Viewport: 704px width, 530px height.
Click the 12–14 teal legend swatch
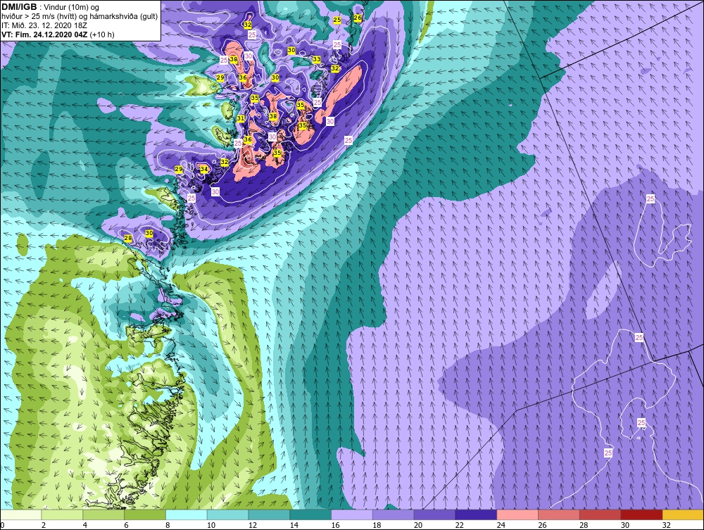270,515
